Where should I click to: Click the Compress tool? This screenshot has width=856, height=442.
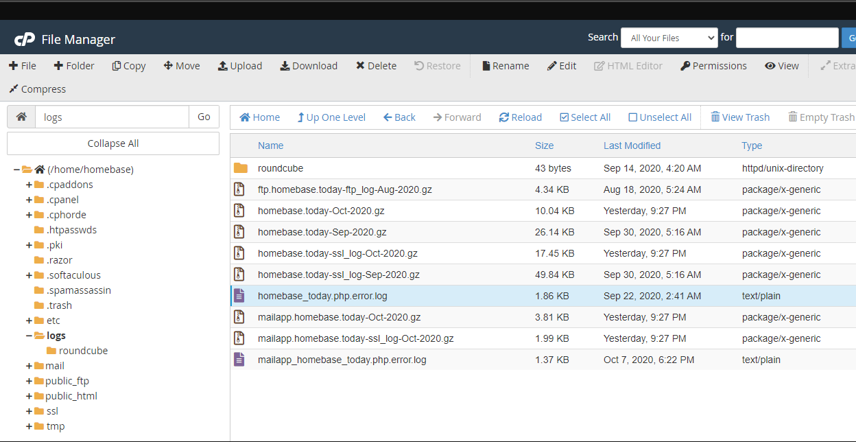[37, 89]
